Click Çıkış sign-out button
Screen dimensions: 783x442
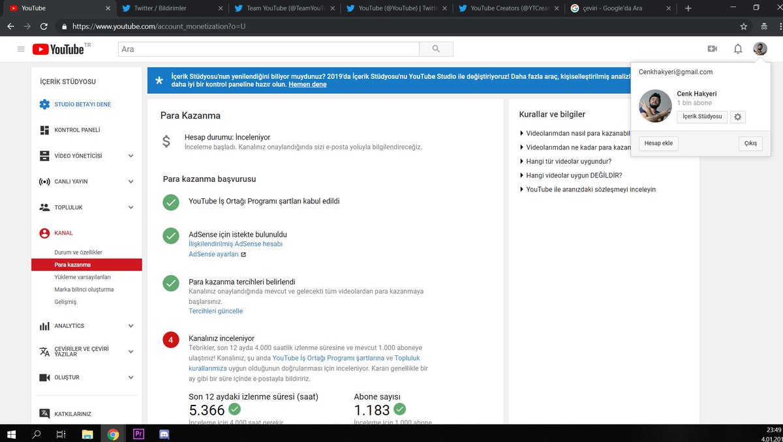(750, 143)
